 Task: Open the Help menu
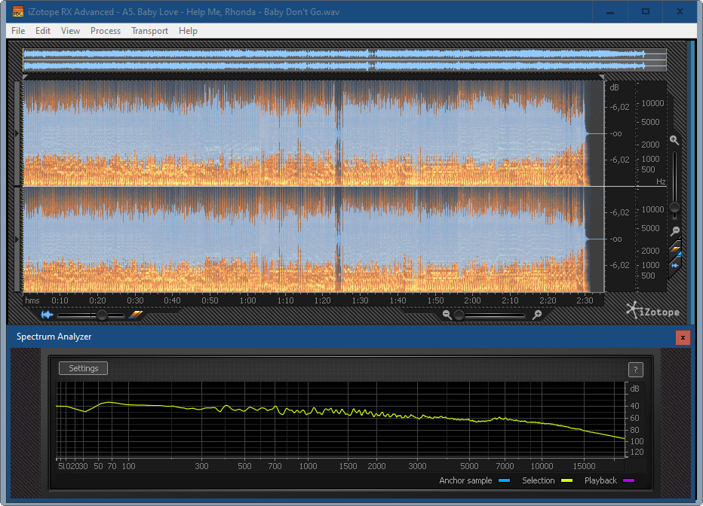coord(188,31)
